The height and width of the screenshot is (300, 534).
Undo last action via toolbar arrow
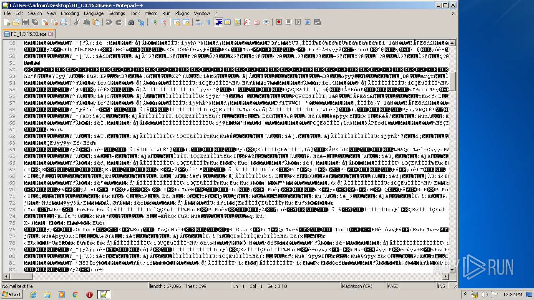pyautogui.click(x=108, y=22)
